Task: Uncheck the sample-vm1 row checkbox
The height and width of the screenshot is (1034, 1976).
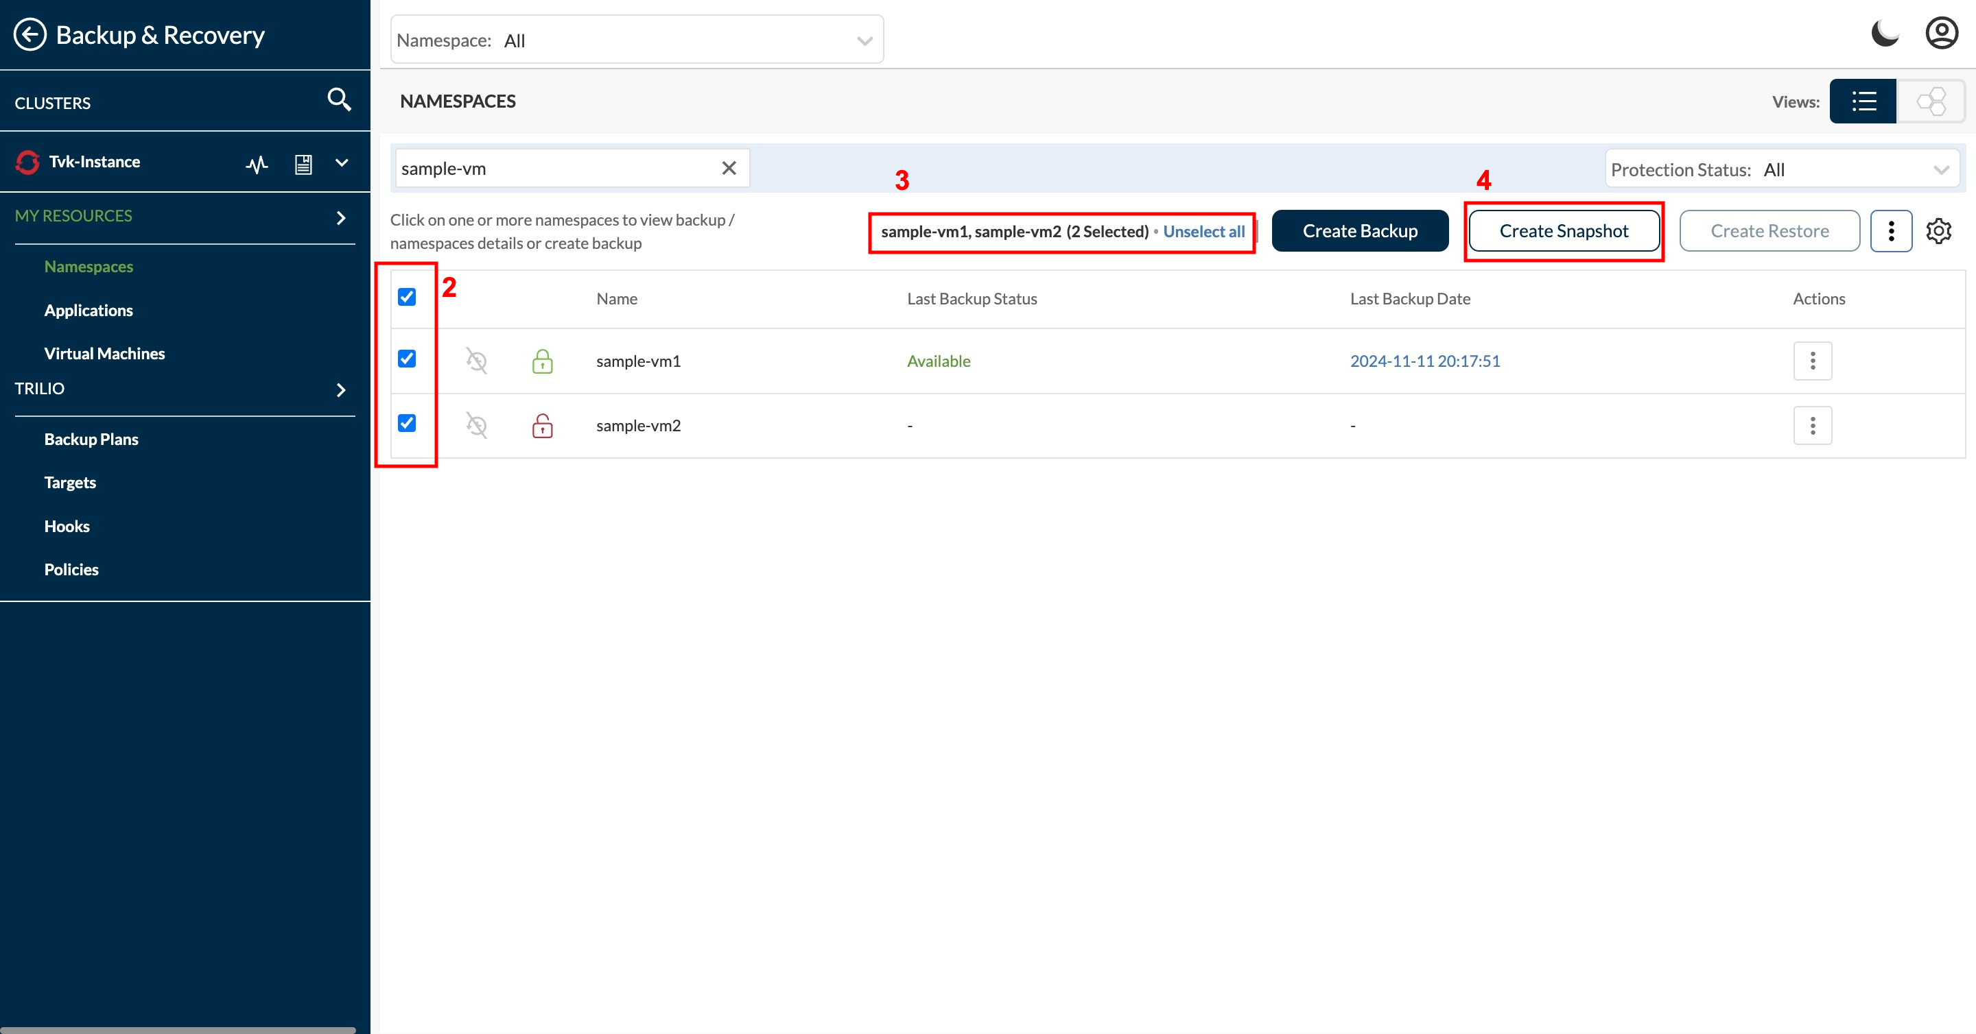Action: pos(407,359)
